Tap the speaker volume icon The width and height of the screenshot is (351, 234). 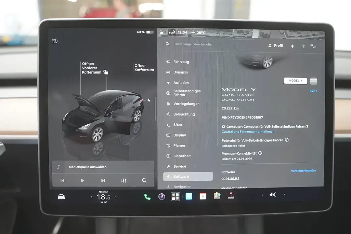click(x=273, y=195)
